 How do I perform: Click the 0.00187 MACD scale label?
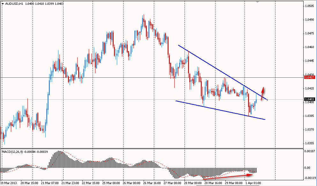click(310, 151)
